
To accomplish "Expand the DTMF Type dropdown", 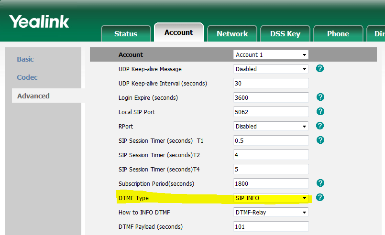I will (271, 198).
